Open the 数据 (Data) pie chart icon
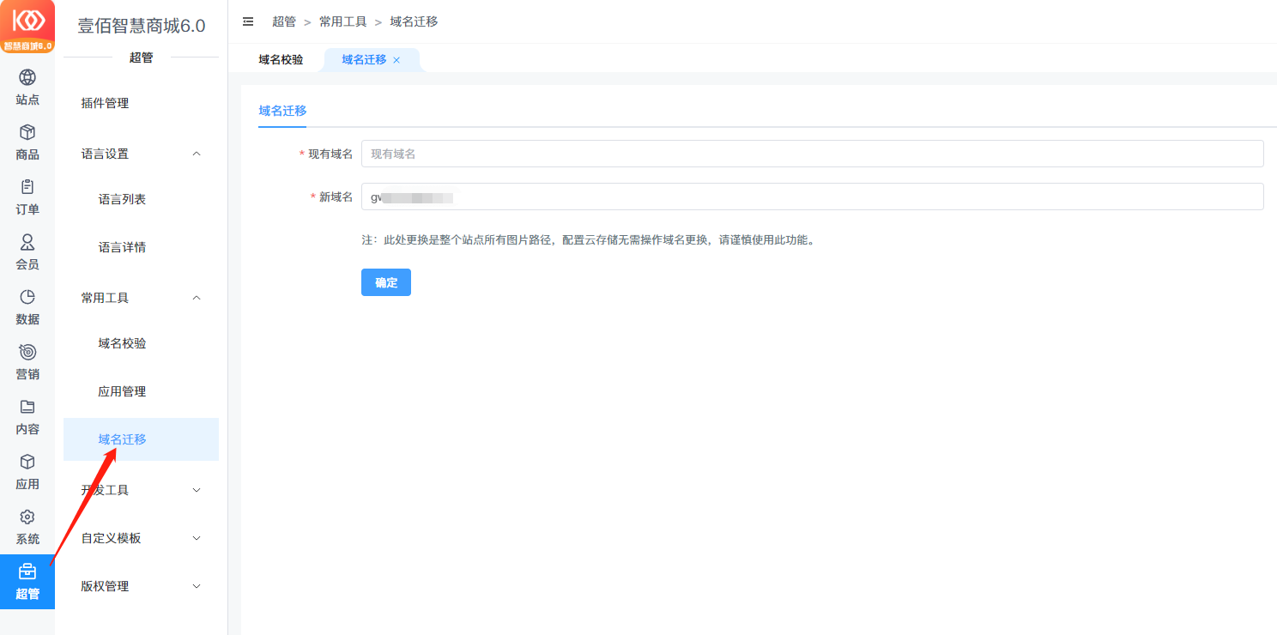The width and height of the screenshot is (1277, 635). click(27, 298)
